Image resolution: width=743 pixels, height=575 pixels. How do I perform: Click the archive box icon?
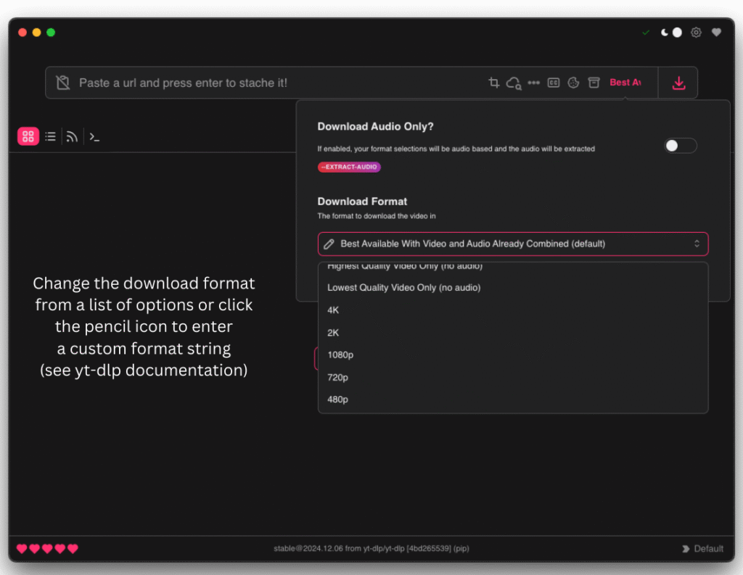[594, 83]
